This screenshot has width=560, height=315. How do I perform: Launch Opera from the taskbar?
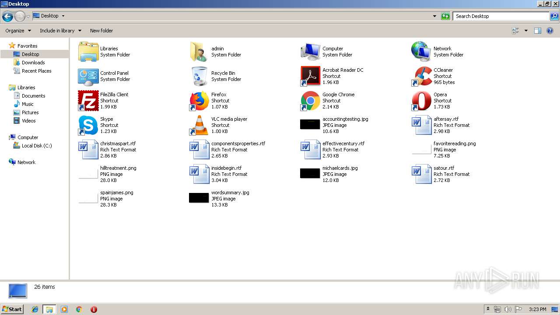click(x=94, y=309)
